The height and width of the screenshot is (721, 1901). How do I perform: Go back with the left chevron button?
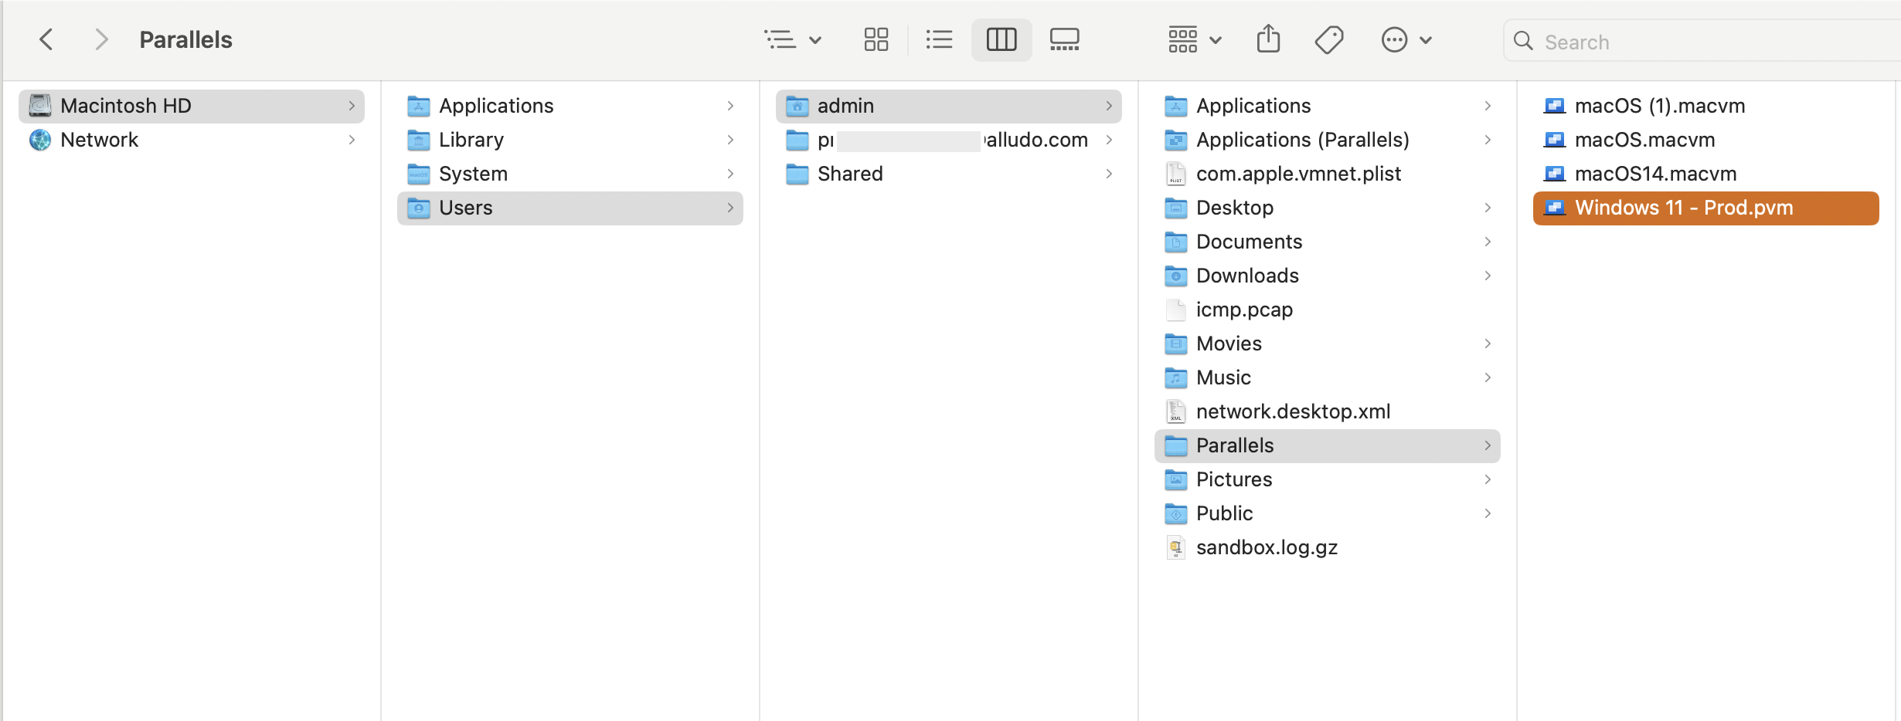pos(46,39)
